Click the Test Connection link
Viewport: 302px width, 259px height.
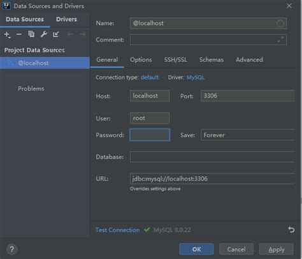tap(117, 230)
